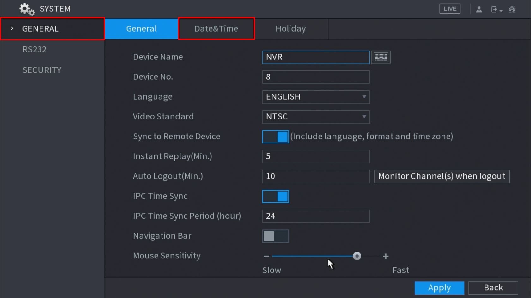Click the QR code icon
The height and width of the screenshot is (298, 531).
point(512,9)
